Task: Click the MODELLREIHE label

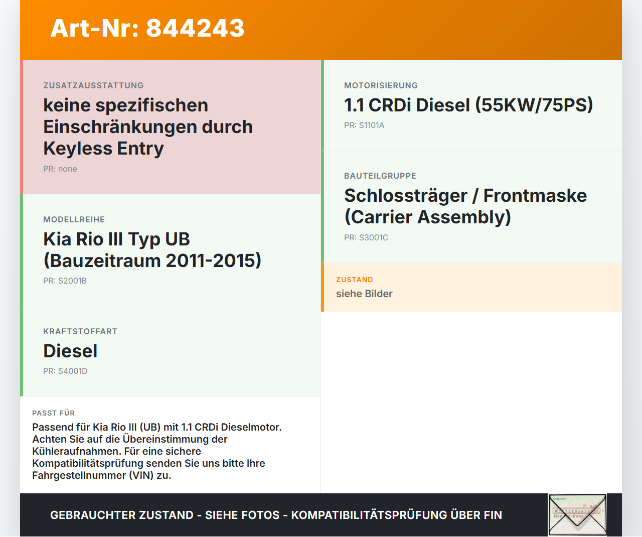Action: [74, 219]
